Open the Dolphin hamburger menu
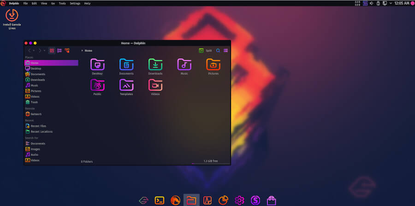The width and height of the screenshot is (415, 206). pos(225,50)
